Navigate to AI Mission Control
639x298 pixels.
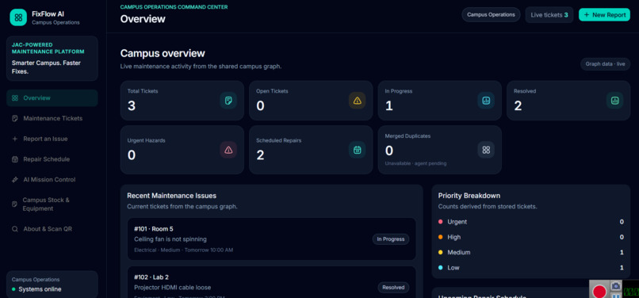tap(52, 179)
